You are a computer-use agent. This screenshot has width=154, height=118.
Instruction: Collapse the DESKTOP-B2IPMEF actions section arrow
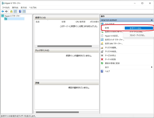[152, 20]
